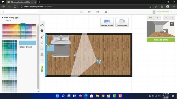Open the notification center icon

point(173,96)
